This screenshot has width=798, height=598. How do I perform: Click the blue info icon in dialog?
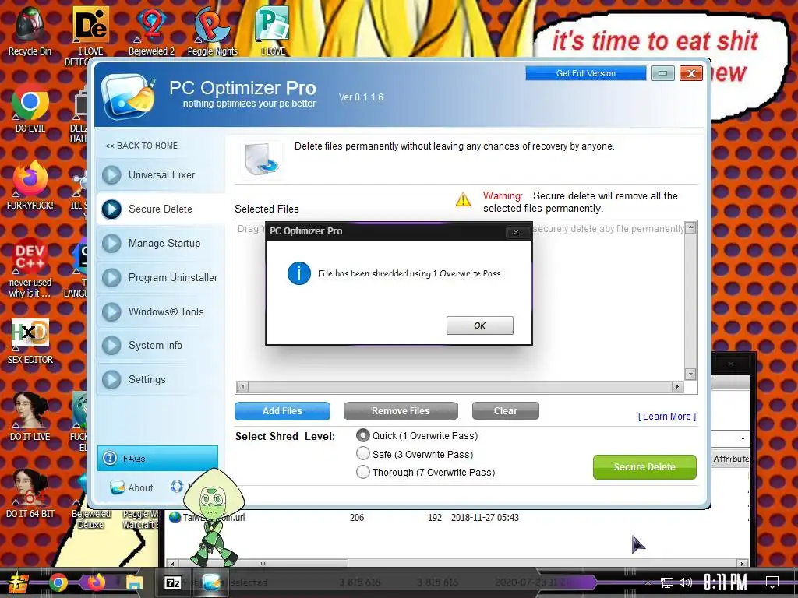298,273
